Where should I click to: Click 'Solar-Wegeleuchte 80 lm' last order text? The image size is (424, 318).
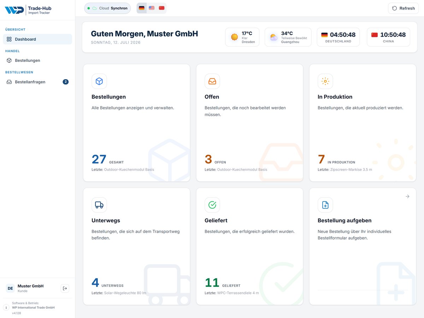(x=125, y=293)
